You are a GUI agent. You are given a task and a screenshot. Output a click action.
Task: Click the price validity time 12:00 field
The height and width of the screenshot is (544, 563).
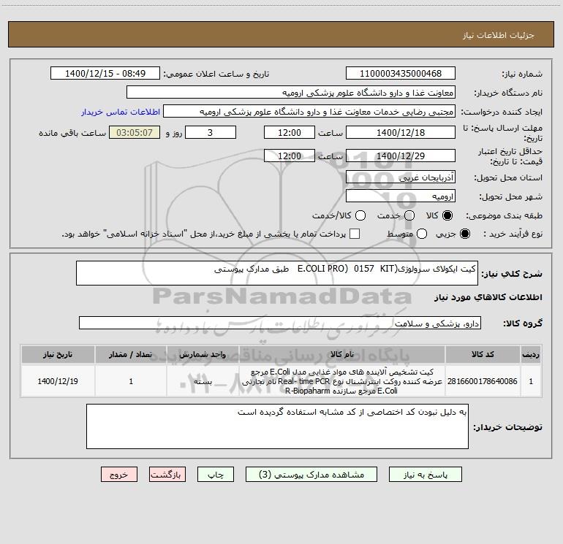pyautogui.click(x=290, y=156)
